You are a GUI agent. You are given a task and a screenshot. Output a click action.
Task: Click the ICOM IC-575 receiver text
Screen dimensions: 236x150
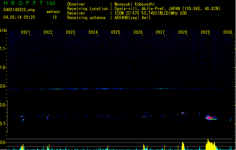point(151,13)
